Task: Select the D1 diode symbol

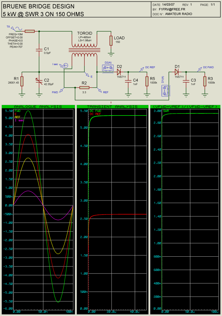Action: tap(177, 72)
